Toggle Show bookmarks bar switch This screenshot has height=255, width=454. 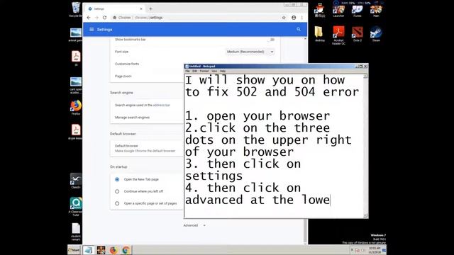(x=272, y=40)
